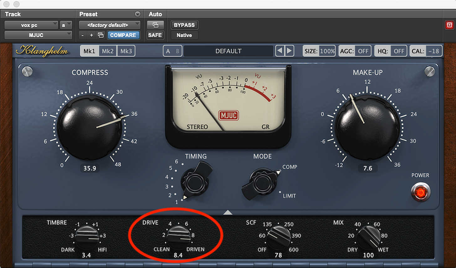Screen dimensions: 456x268
Task: Set MODE switch to LIMIT
Action: (289, 196)
